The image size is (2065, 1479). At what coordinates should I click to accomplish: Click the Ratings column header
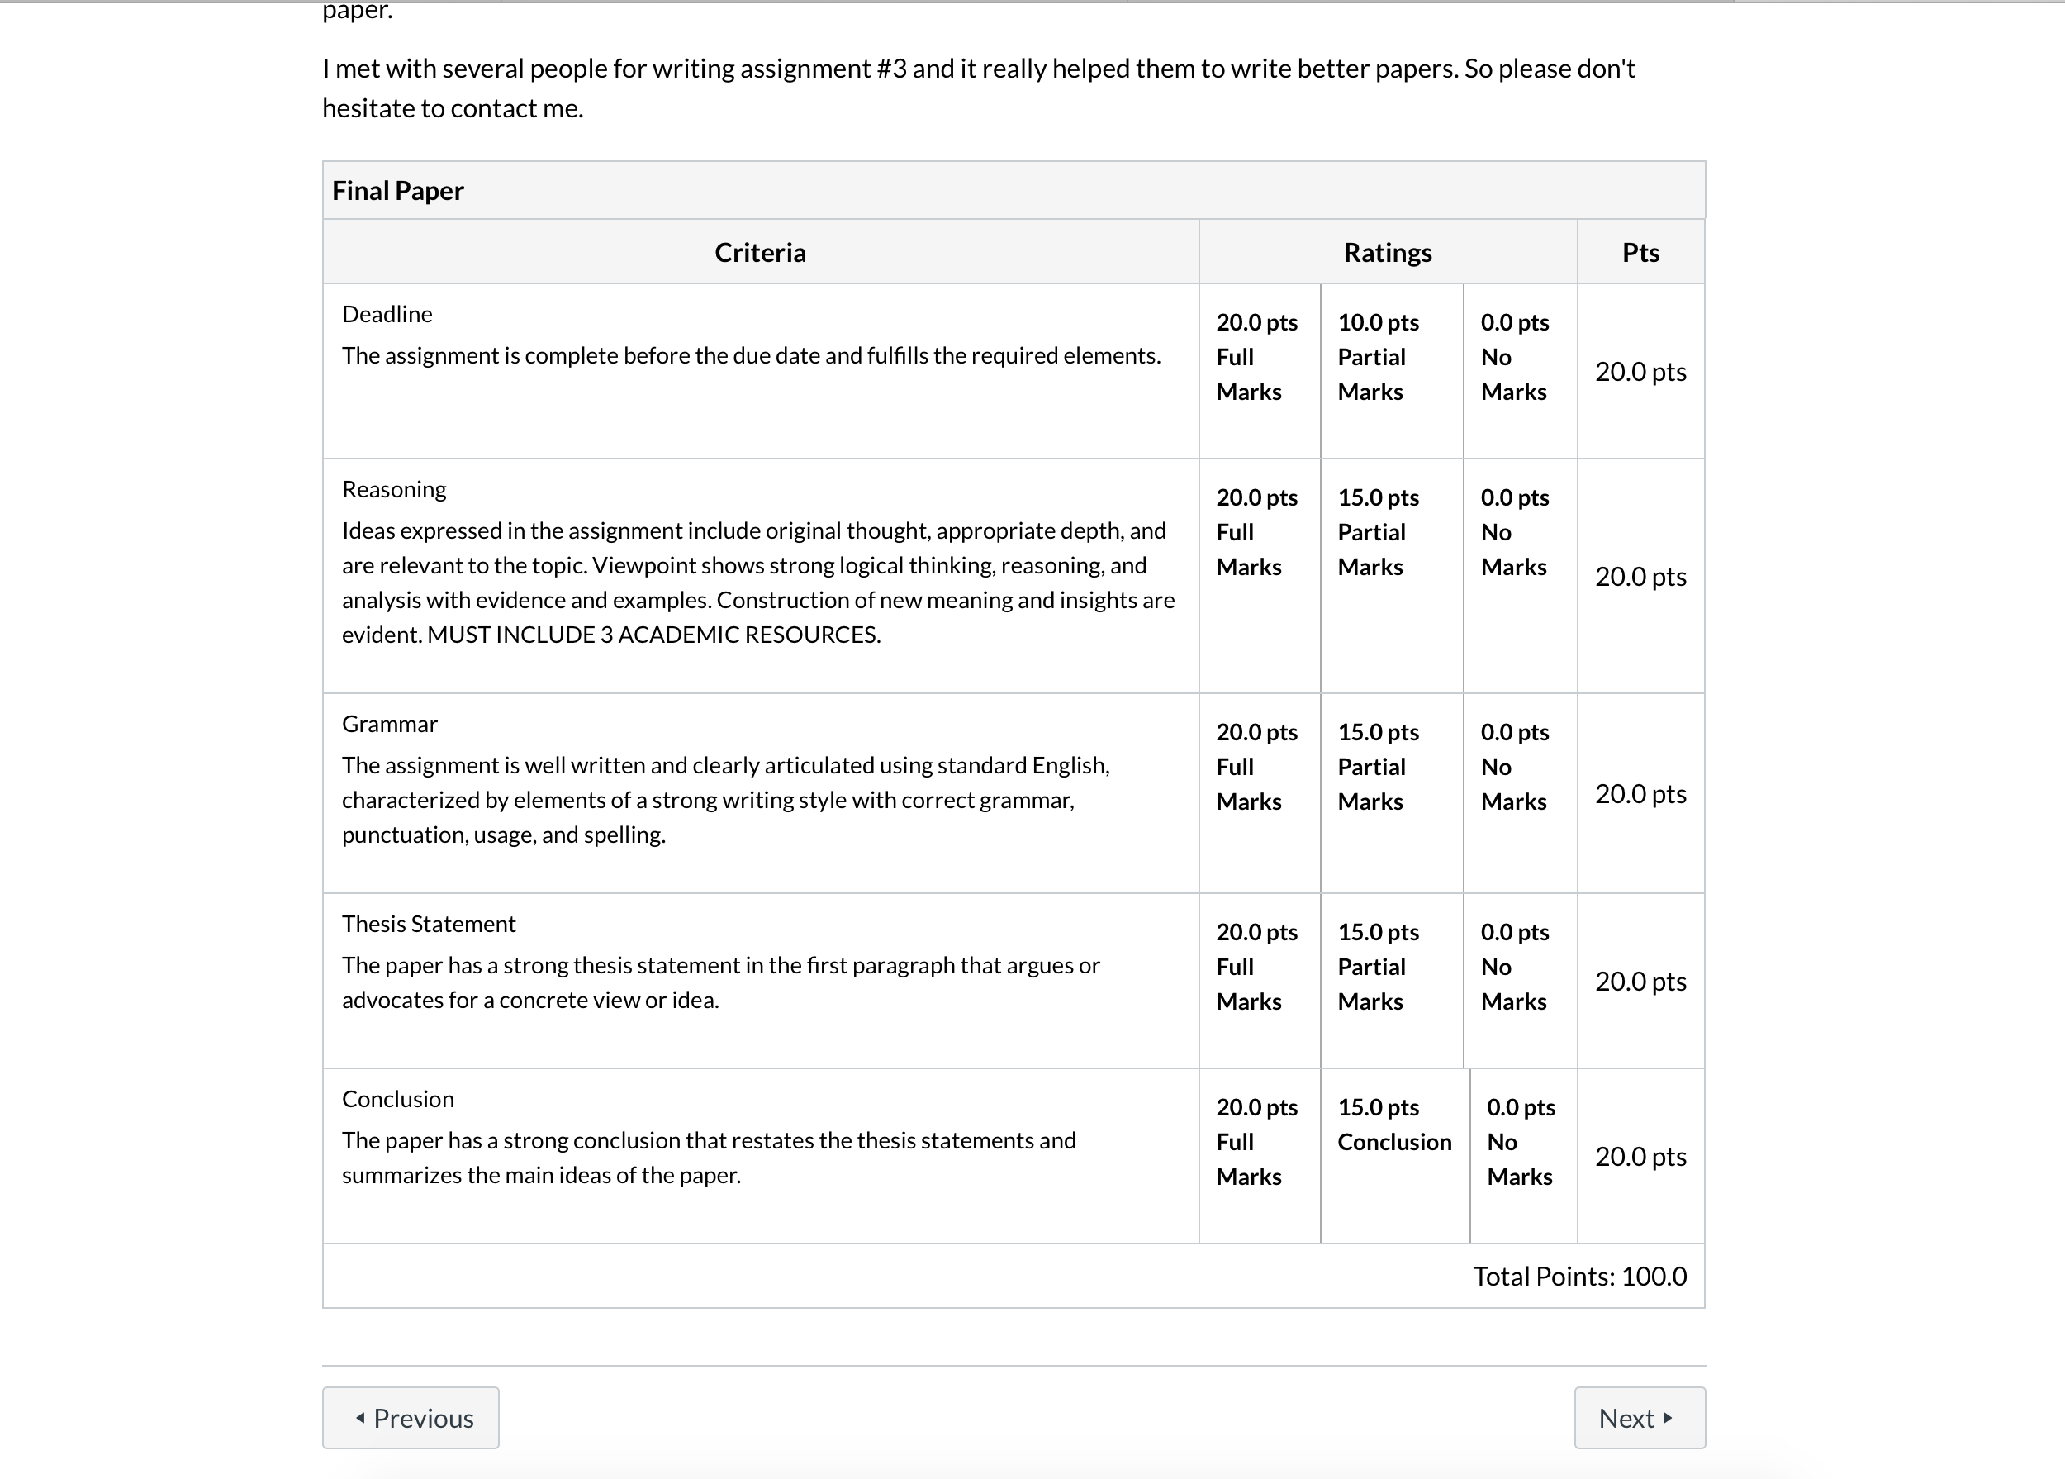coord(1388,252)
